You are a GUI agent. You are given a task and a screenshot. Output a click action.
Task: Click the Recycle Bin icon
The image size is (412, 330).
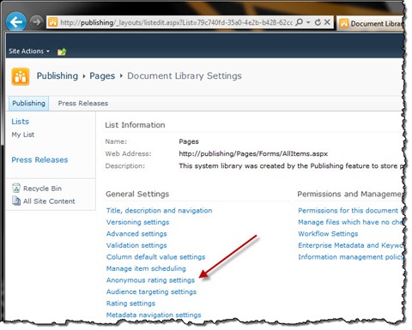[16, 188]
